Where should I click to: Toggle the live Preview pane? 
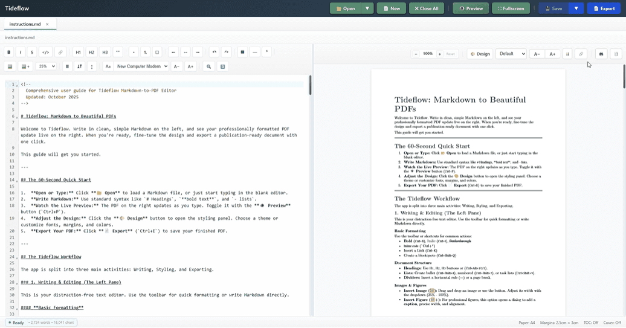point(471,8)
